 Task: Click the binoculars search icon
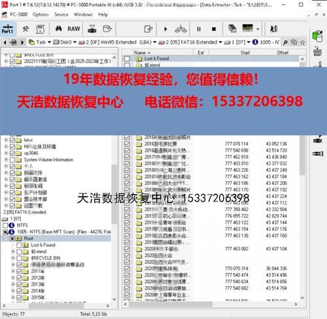coord(58,29)
